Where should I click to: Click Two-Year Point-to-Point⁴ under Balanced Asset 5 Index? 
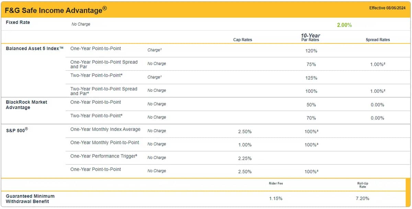[96, 75]
